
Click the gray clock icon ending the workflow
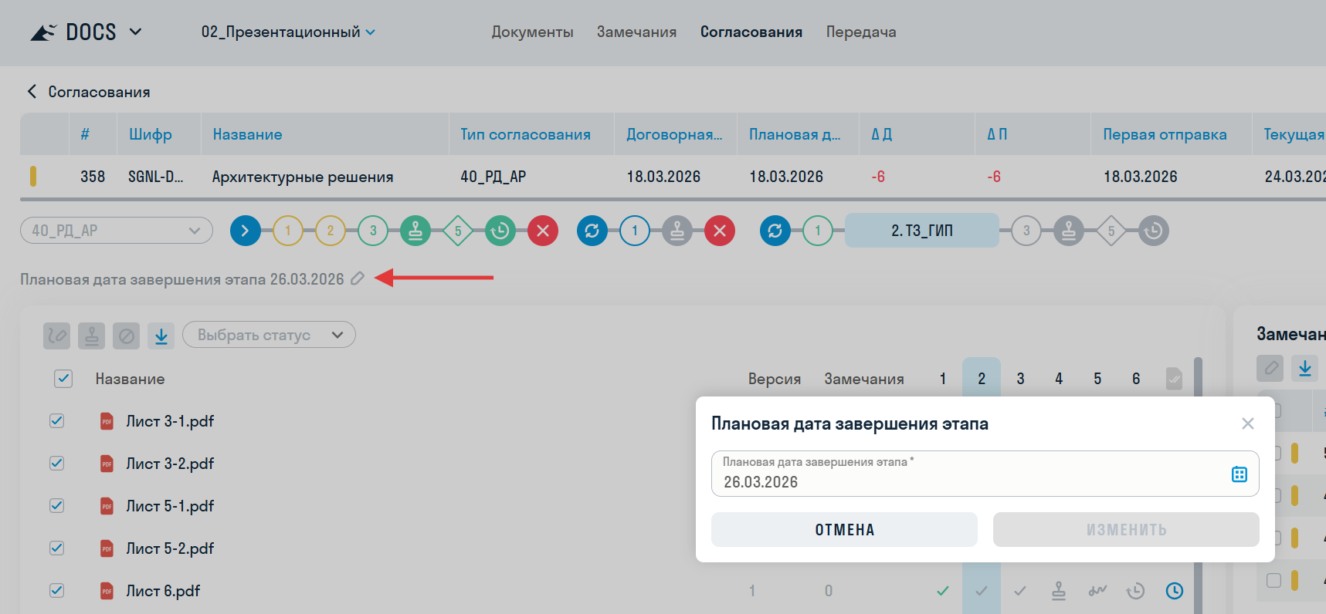(x=1154, y=231)
